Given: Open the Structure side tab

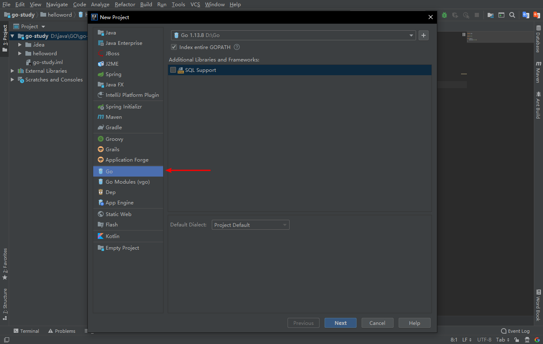Looking at the screenshot, I should coord(5,304).
